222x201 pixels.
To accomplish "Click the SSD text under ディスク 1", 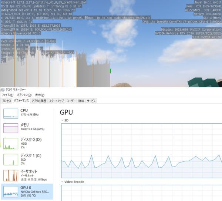I will (23, 160).
